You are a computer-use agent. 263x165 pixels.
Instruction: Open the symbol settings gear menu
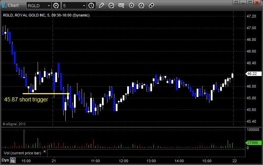pos(56,6)
